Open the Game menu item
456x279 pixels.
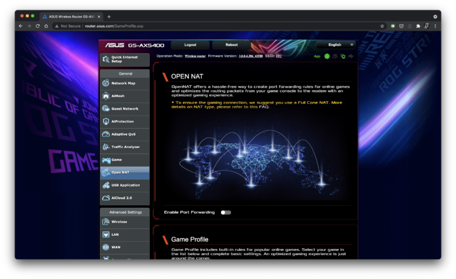pos(125,160)
